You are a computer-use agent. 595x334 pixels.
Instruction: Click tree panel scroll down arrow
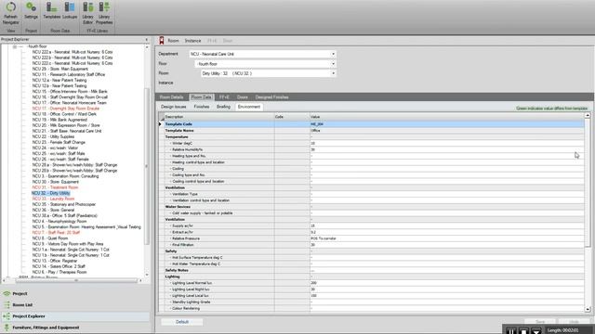pyautogui.click(x=147, y=275)
